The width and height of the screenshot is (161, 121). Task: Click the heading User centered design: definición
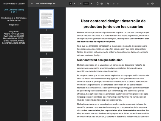pos(100,60)
